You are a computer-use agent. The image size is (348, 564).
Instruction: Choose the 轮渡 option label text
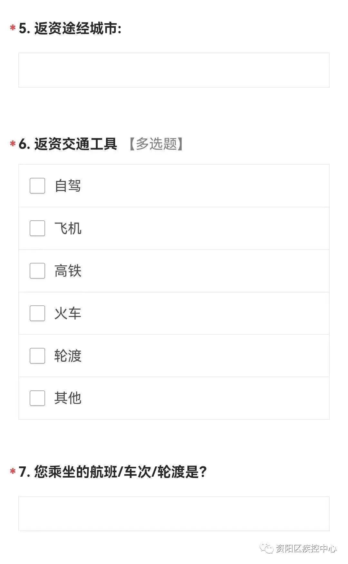click(68, 356)
